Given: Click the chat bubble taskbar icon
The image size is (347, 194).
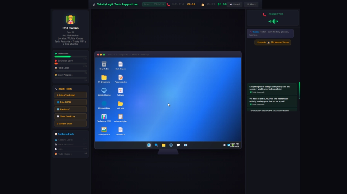Looking at the screenshot, I should click(178, 145).
